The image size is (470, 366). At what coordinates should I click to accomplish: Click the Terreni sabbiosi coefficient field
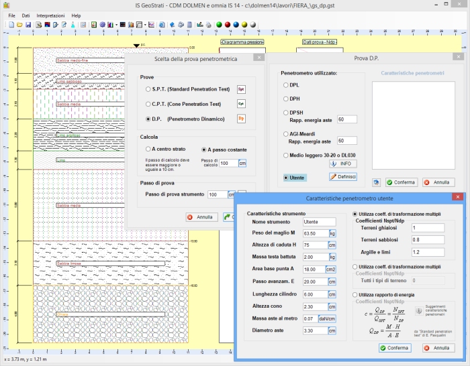tap(428, 240)
